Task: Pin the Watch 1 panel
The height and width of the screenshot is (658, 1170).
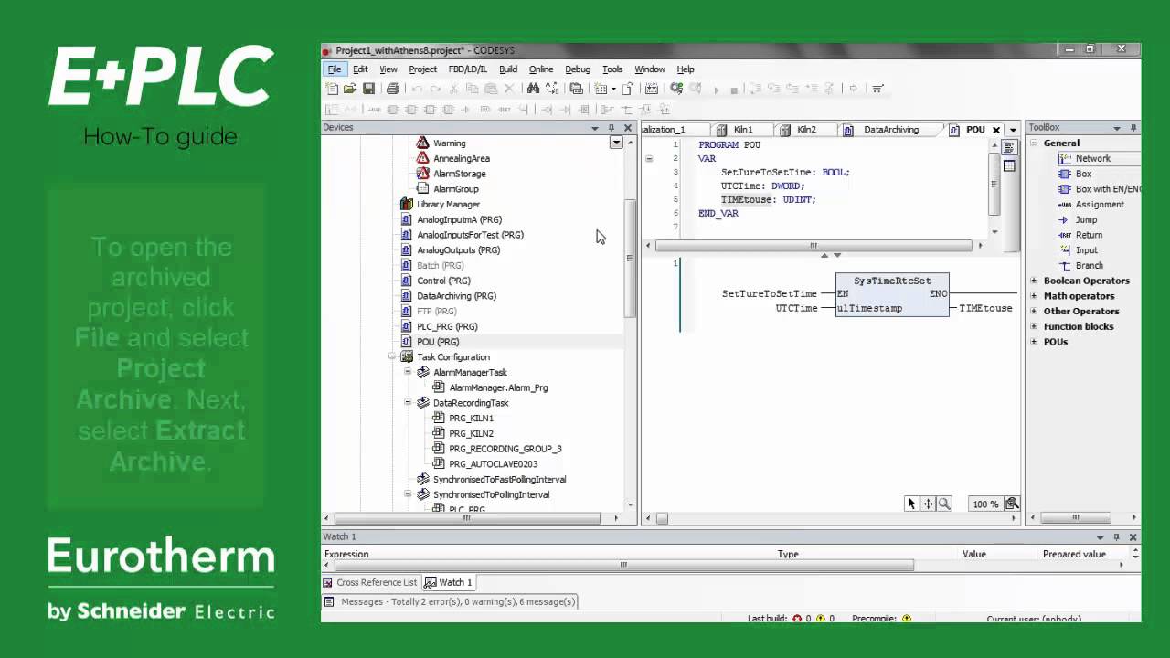Action: (1115, 537)
